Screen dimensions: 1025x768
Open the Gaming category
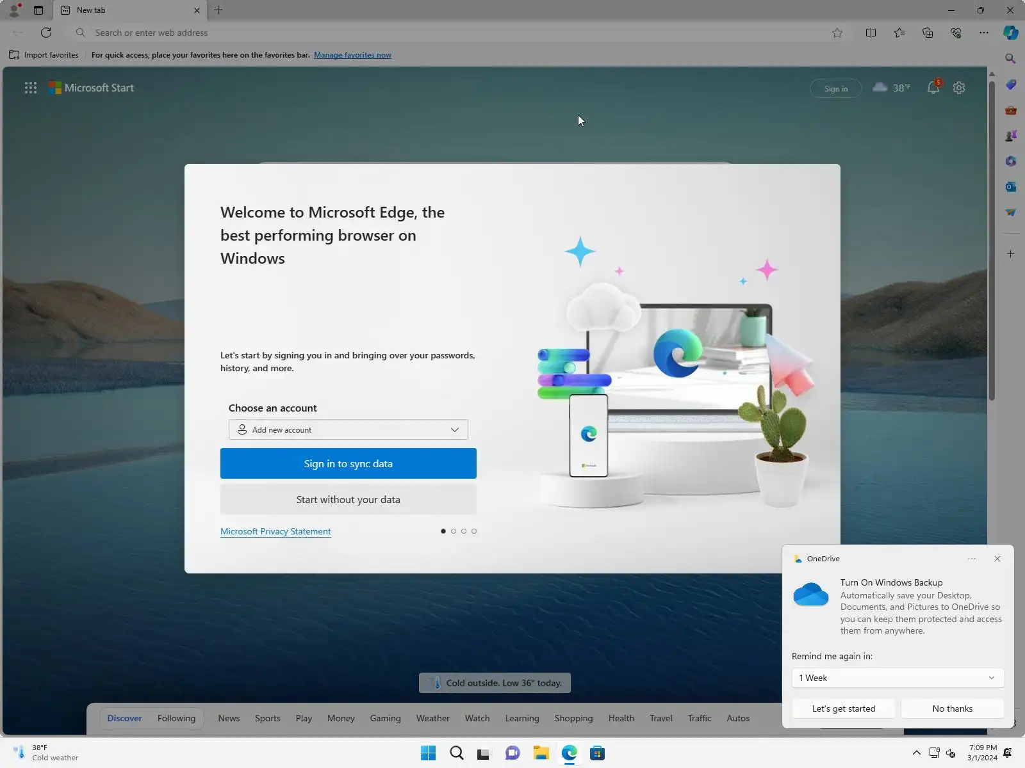pyautogui.click(x=385, y=718)
